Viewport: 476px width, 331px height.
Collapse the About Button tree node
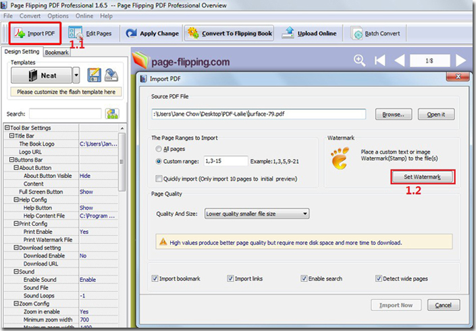(16, 168)
